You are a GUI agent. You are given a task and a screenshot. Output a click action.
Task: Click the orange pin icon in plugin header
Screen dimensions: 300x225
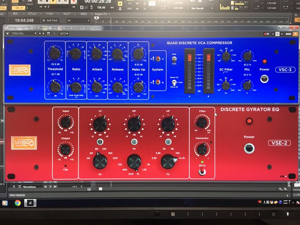(x=296, y=34)
